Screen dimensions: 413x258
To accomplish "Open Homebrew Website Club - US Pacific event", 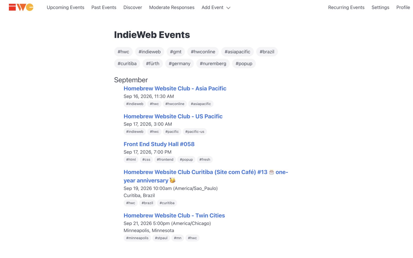I will click(x=173, y=116).
